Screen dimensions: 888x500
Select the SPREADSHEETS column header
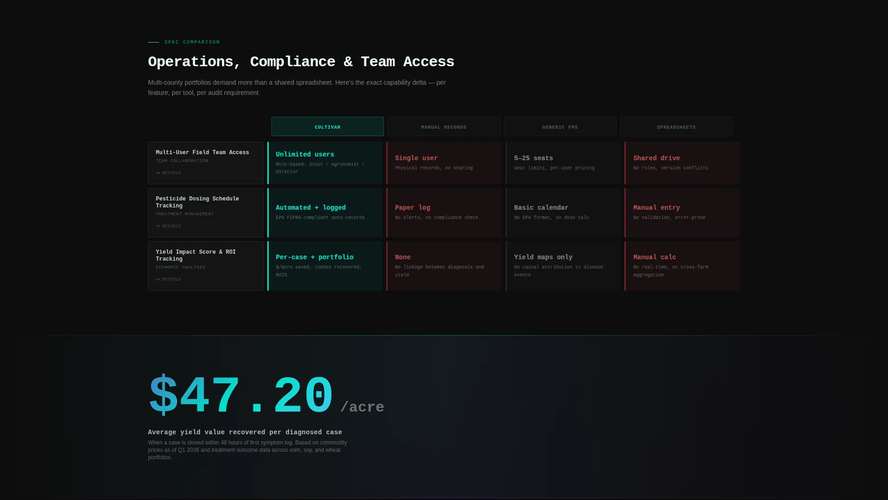pos(676,126)
